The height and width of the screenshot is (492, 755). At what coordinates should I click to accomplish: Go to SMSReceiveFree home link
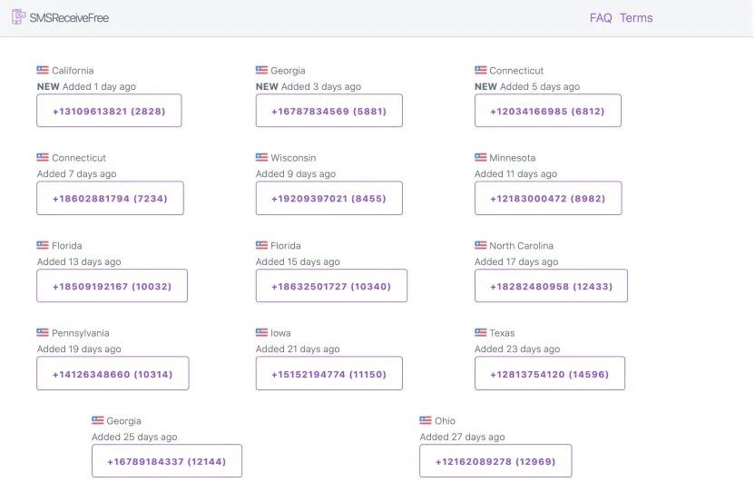(x=69, y=17)
